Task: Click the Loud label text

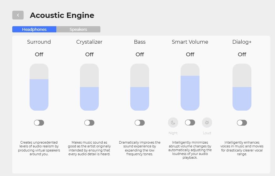Action: pos(207,133)
